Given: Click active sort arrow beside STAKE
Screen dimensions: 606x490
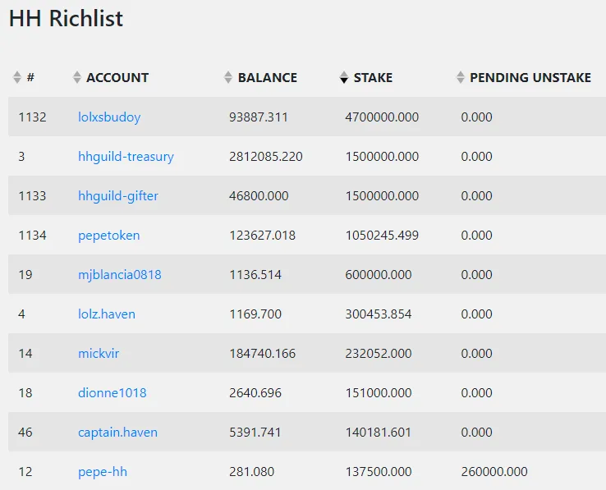Looking at the screenshot, I should click(x=344, y=78).
